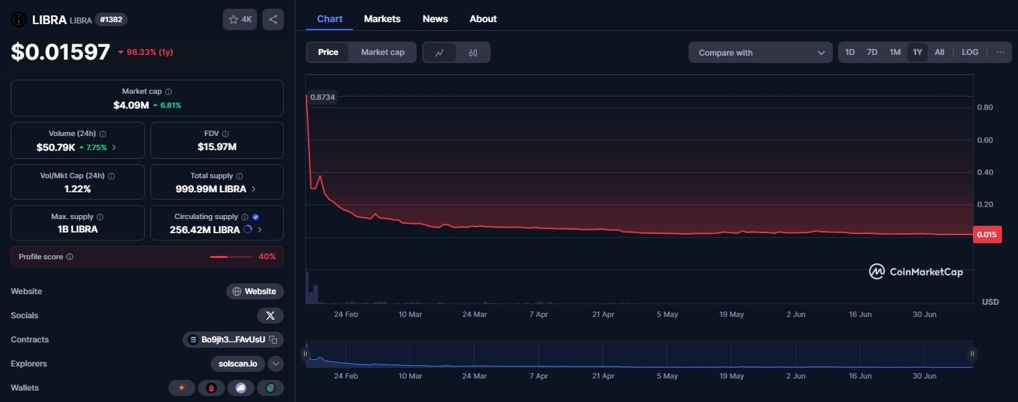Show Max. supply info icon
Image resolution: width=1018 pixels, height=402 pixels.
(100, 217)
